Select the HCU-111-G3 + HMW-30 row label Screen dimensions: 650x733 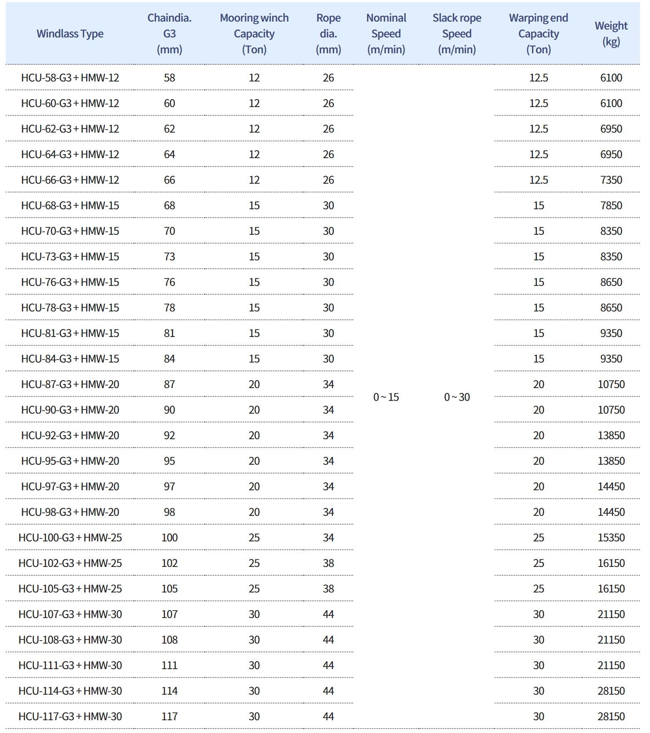click(70, 666)
